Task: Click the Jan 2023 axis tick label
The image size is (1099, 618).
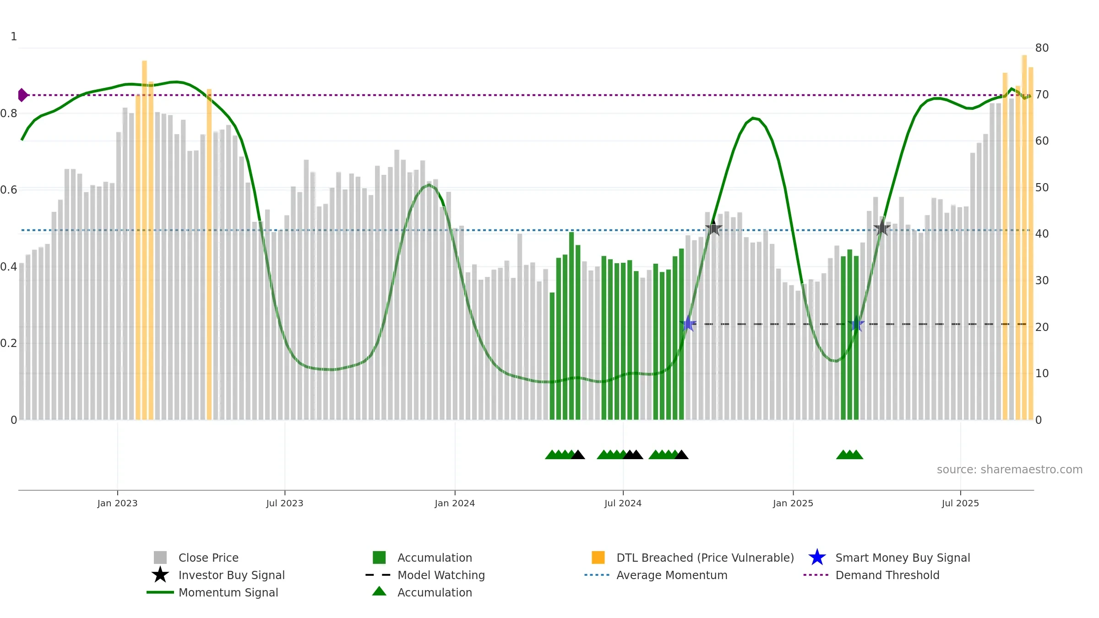Action: (x=117, y=503)
